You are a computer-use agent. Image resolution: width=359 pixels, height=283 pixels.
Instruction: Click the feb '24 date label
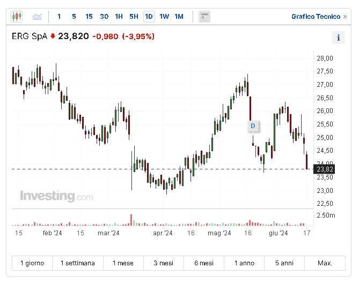pos(53,233)
